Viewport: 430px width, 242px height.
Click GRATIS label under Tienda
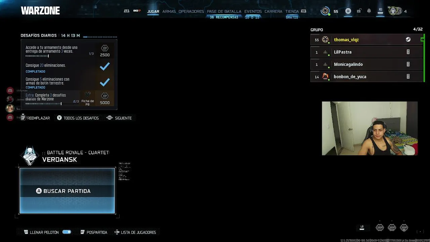tap(292, 17)
